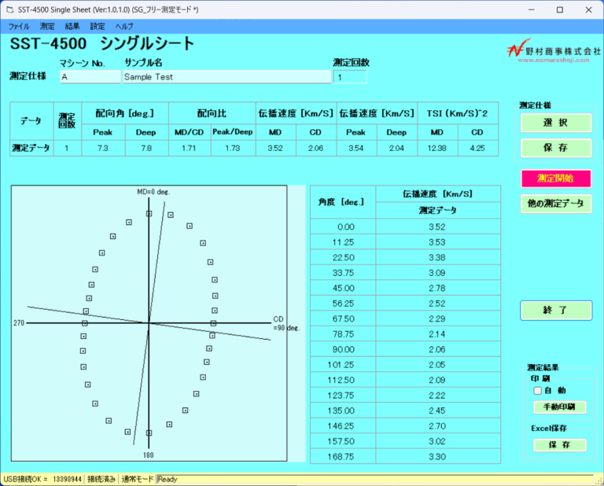Click the 123.75 angle row

(x=405, y=396)
